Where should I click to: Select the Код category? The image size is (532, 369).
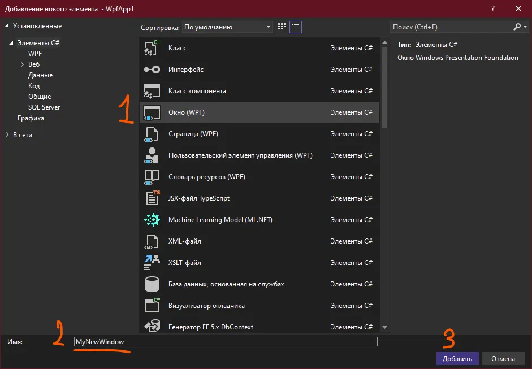tap(34, 86)
